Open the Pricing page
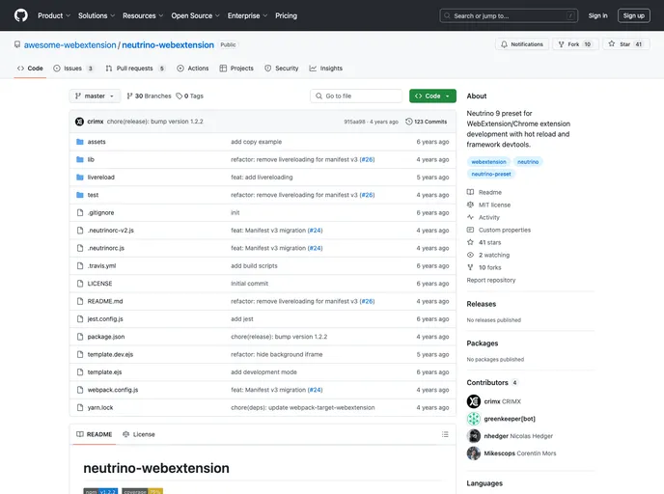Viewport: 664px width, 494px height. coord(286,15)
